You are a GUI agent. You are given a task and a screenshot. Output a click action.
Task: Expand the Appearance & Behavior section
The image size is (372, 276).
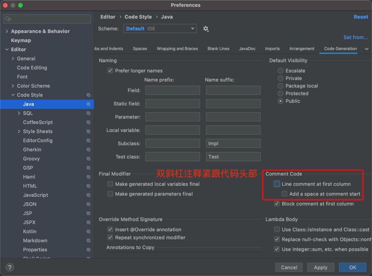(7, 31)
